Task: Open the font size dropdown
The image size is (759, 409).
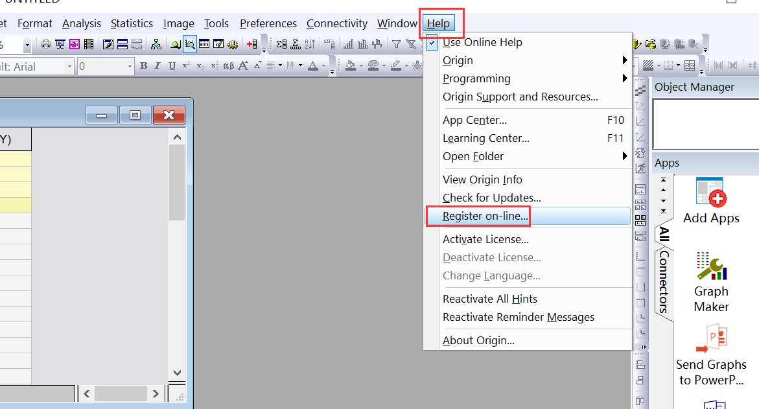Action: (130, 66)
